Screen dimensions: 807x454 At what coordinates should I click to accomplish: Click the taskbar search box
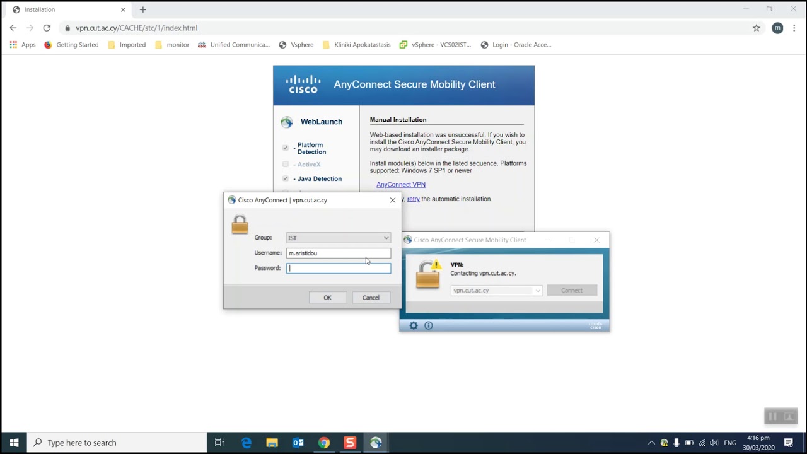click(117, 443)
